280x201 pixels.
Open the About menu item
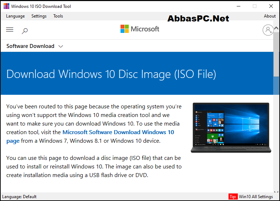point(270,16)
